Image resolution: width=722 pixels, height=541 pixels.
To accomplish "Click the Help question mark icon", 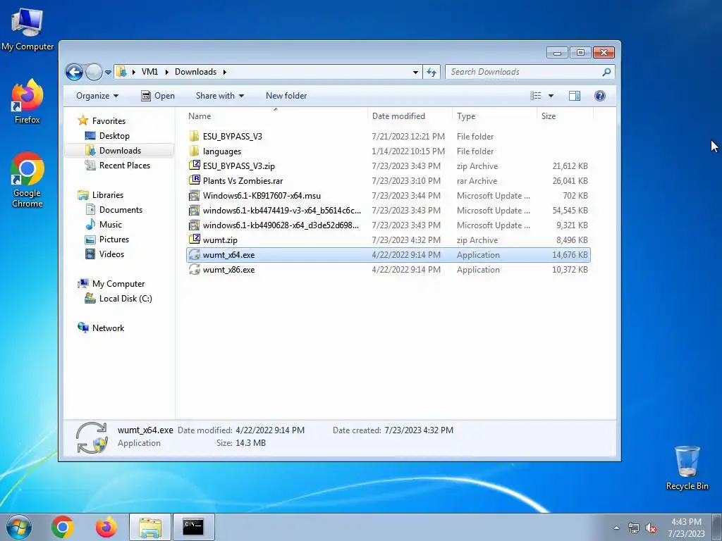I will [x=599, y=96].
